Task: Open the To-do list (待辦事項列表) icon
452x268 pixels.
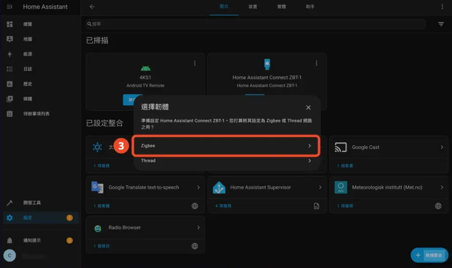Action: click(9, 114)
